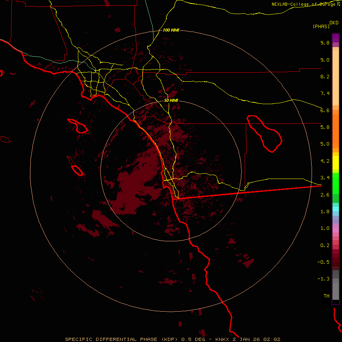Click the 1.0 legend value label

tap(325, 228)
